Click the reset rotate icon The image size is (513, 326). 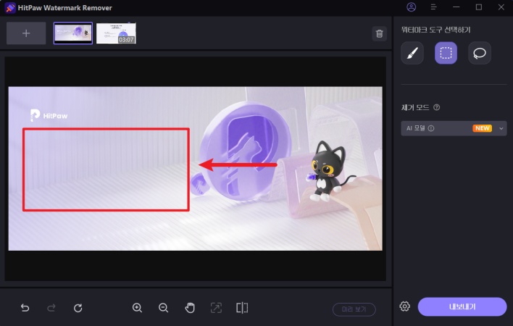click(x=78, y=308)
